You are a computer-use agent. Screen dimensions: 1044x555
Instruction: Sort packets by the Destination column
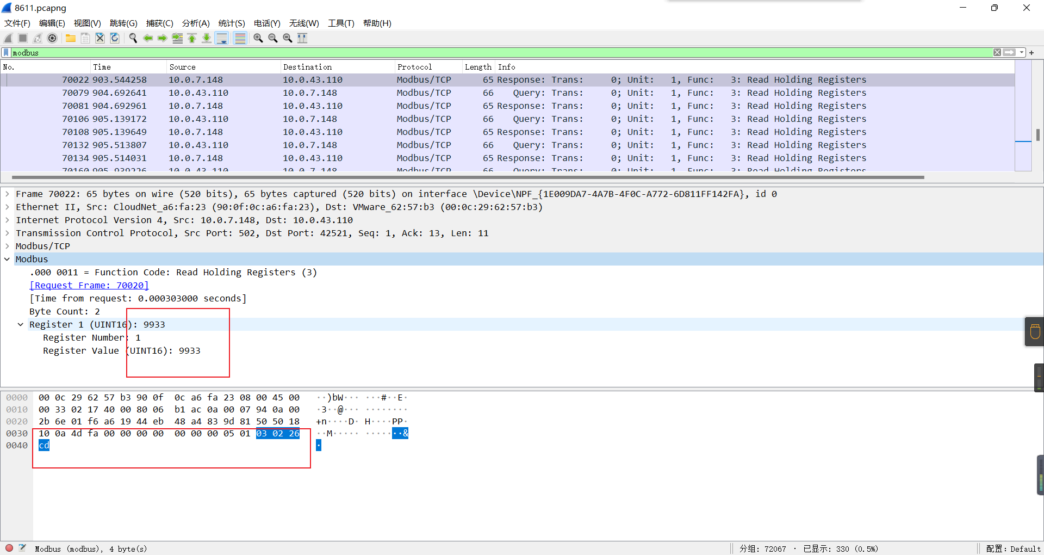(x=338, y=67)
